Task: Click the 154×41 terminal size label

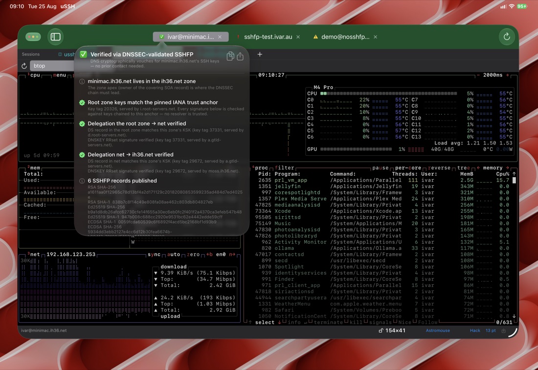Action: (x=395, y=330)
